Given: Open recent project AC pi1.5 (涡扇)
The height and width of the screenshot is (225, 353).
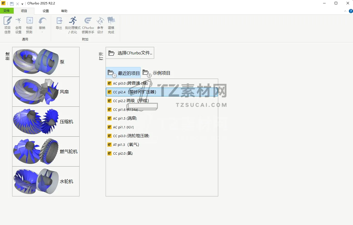Looking at the screenshot, I should 162,118.
